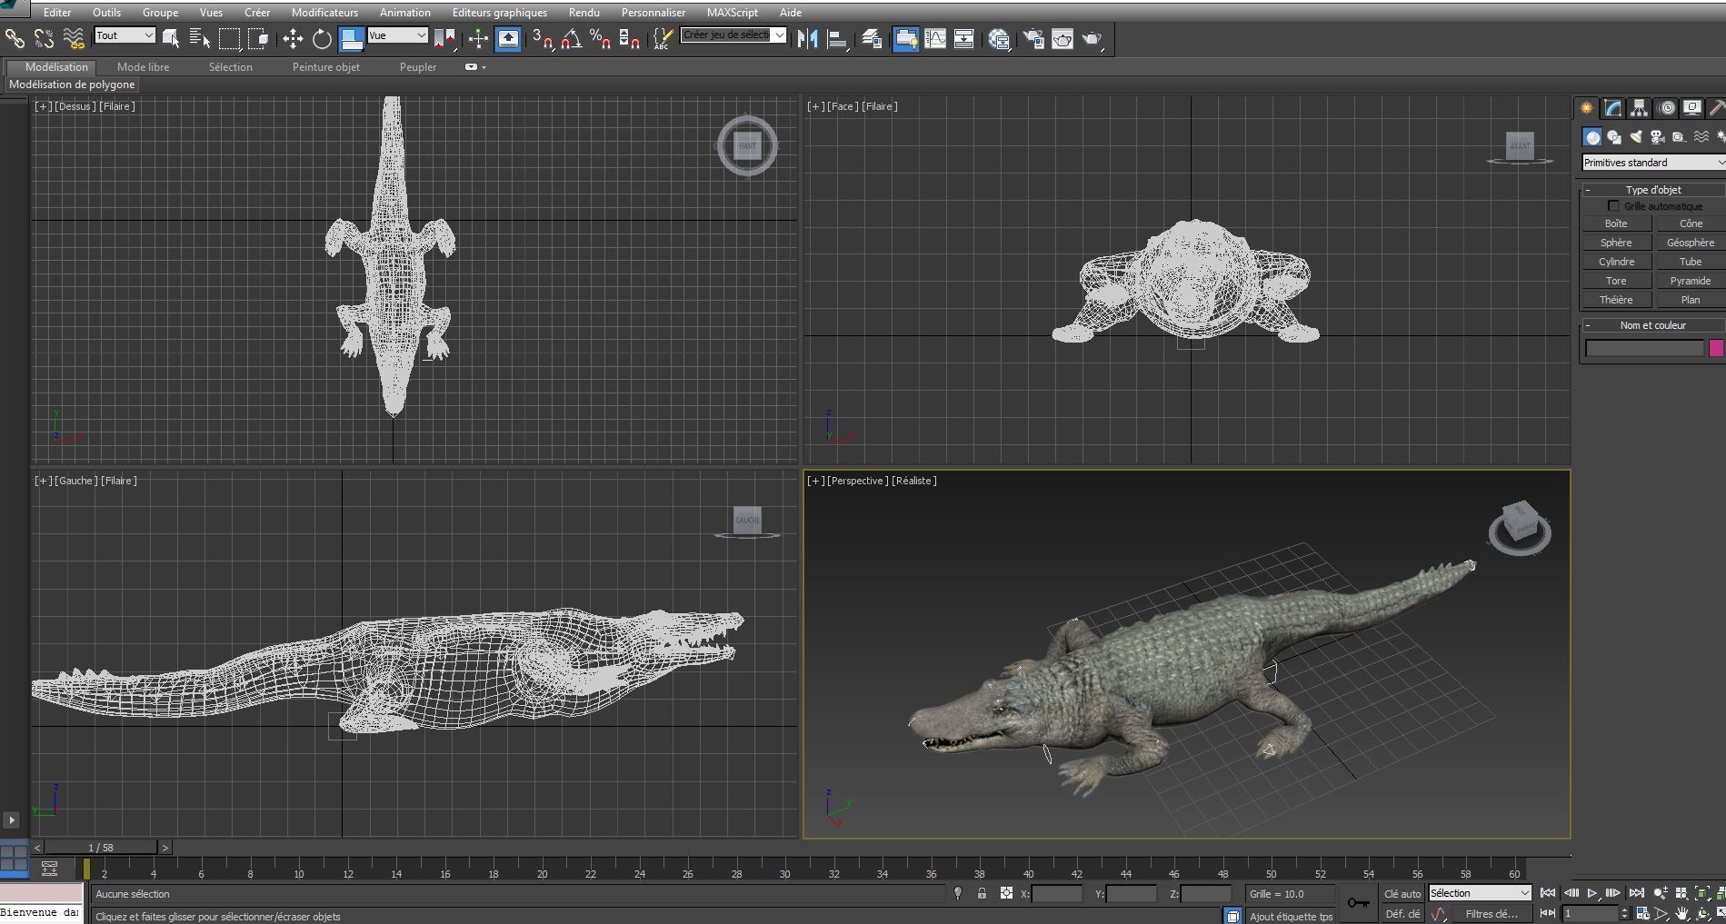The height and width of the screenshot is (924, 1726).
Task: Switch to the Mode libre ribbon tab
Action: 144,67
